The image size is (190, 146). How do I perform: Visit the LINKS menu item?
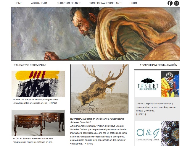tap(133, 3)
